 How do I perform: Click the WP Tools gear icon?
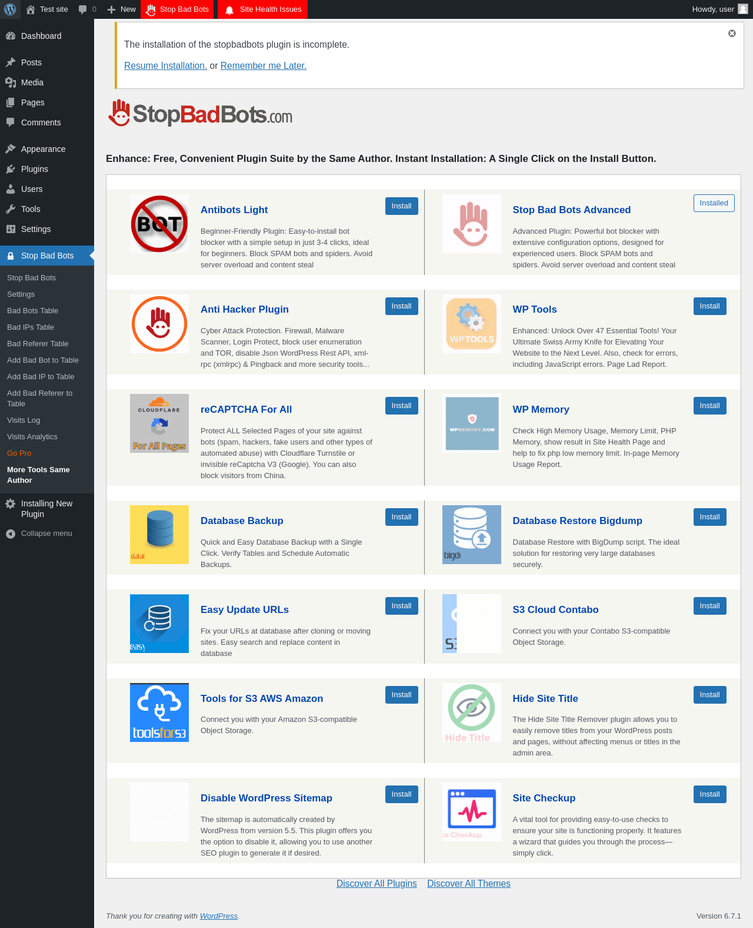click(472, 324)
